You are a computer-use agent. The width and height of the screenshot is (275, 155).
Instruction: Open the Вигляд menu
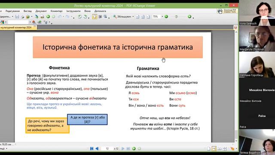[x=27, y=11]
